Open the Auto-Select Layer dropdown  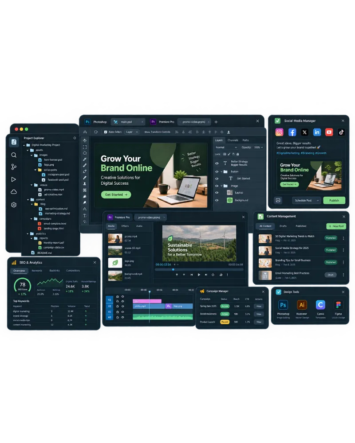[x=132, y=132]
